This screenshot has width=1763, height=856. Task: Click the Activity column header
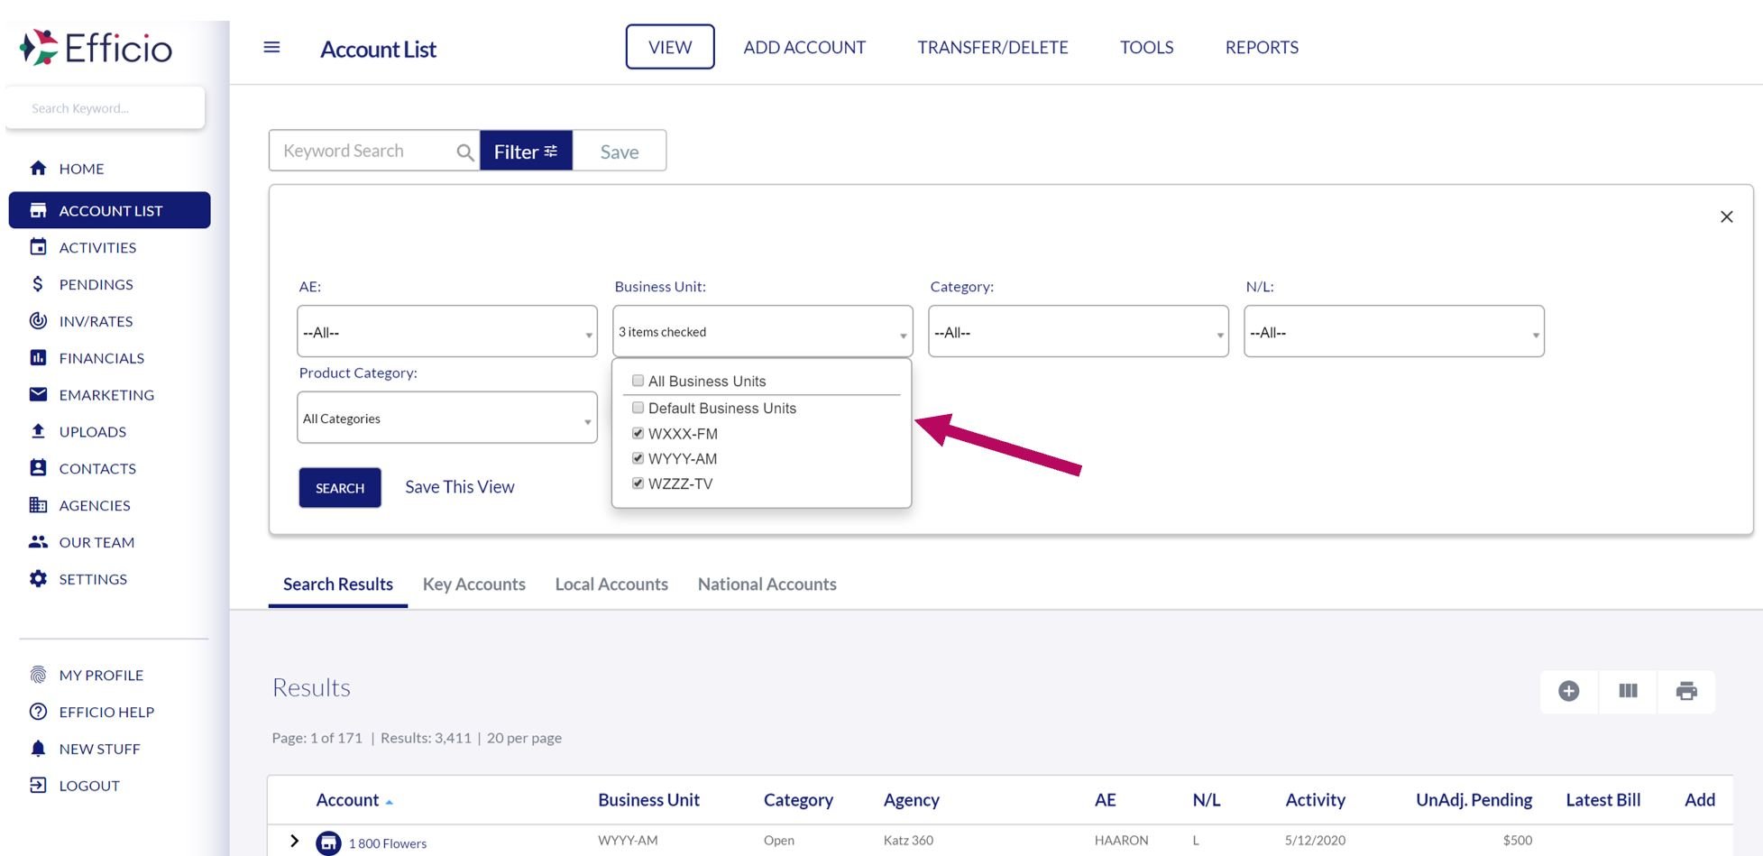click(x=1315, y=800)
